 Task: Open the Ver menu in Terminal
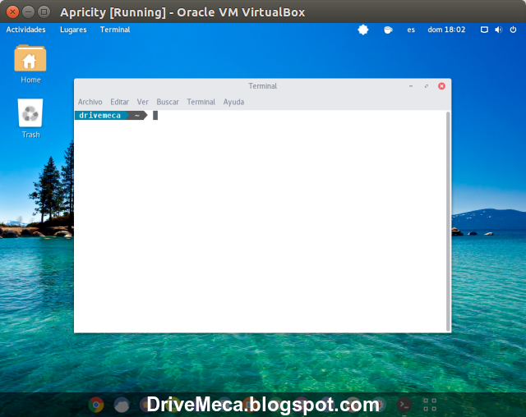tap(142, 102)
